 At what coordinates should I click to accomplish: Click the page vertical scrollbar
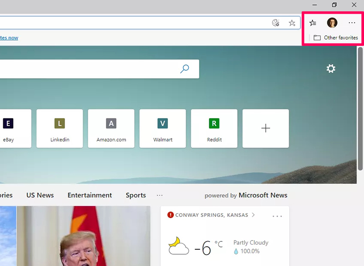pos(360,109)
